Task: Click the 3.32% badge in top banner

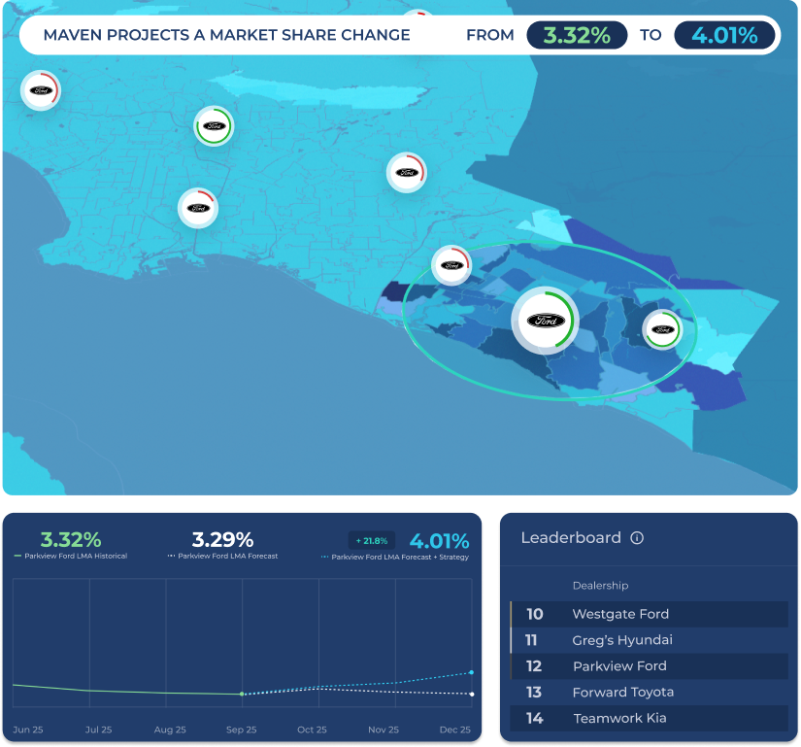Action: click(x=577, y=36)
